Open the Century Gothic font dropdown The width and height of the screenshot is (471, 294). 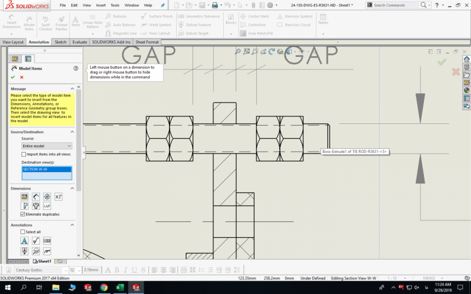click(x=41, y=270)
